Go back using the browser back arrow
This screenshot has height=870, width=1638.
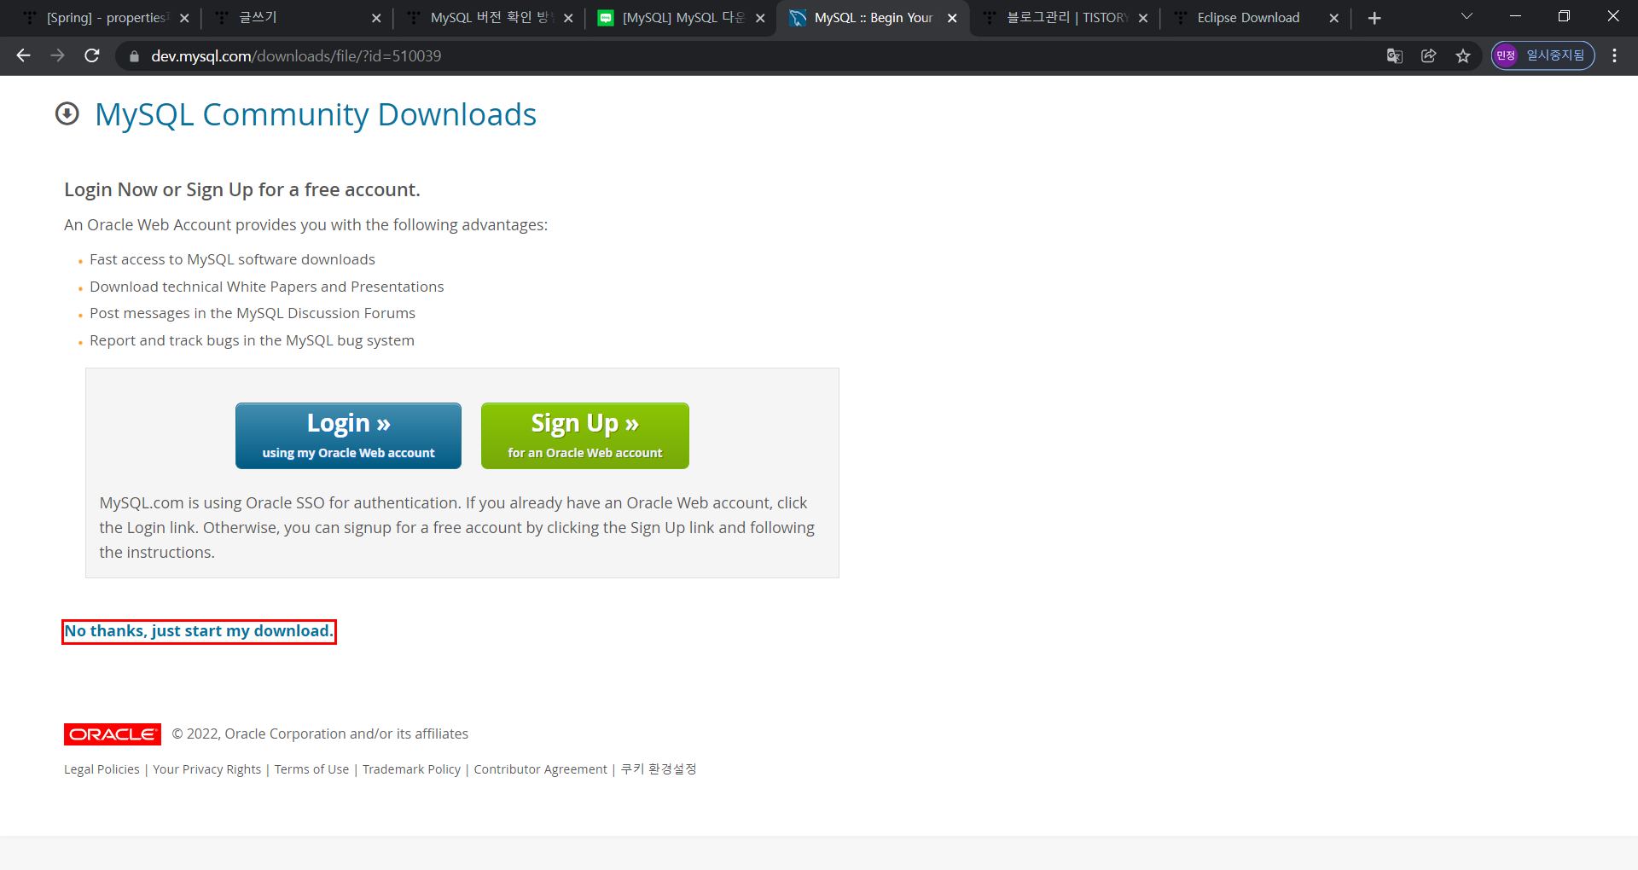tap(23, 55)
